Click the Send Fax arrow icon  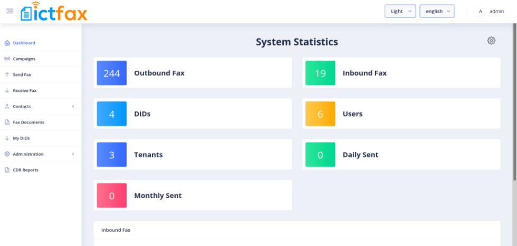7,74
